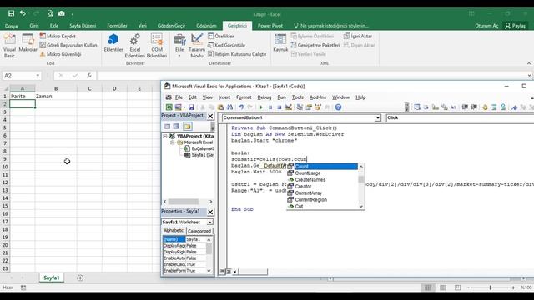Click the Paylaş share button
The image size is (534, 300).
coord(515,26)
